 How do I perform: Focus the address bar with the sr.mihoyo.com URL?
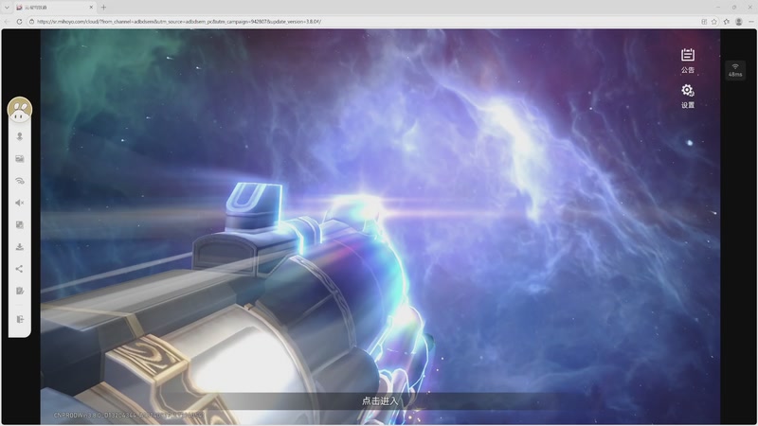coord(179,21)
